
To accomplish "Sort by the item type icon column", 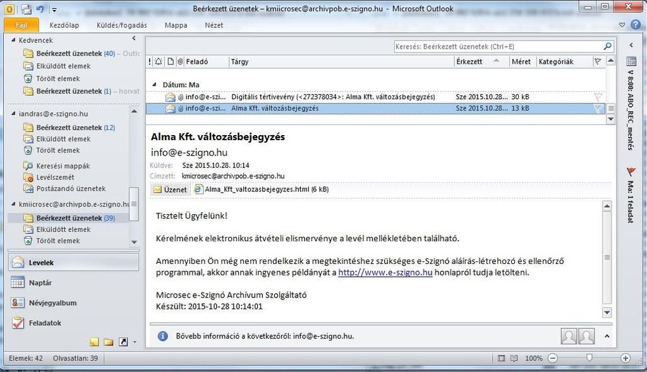I will 171,62.
